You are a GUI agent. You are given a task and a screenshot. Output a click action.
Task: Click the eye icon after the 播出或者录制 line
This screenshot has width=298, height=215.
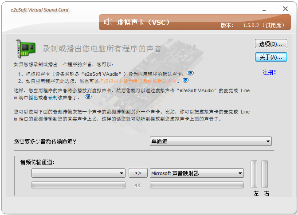coord(88,97)
